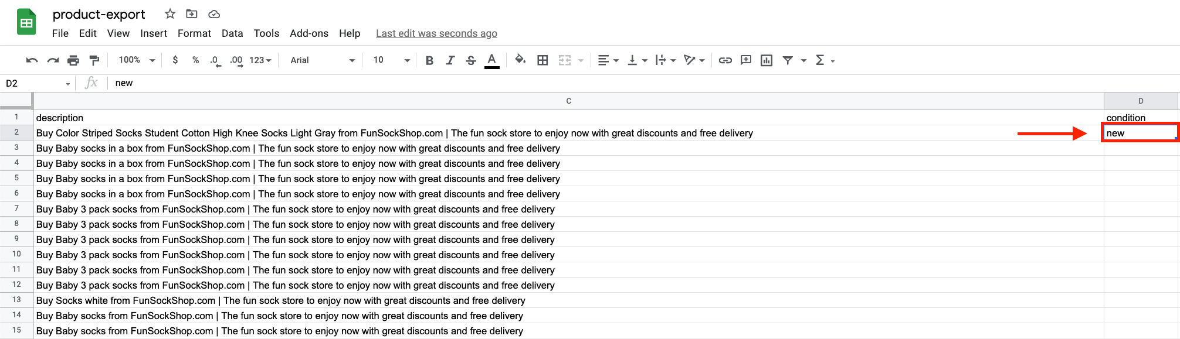This screenshot has width=1180, height=339.
Task: Open vertical align dropdown
Action: click(637, 60)
